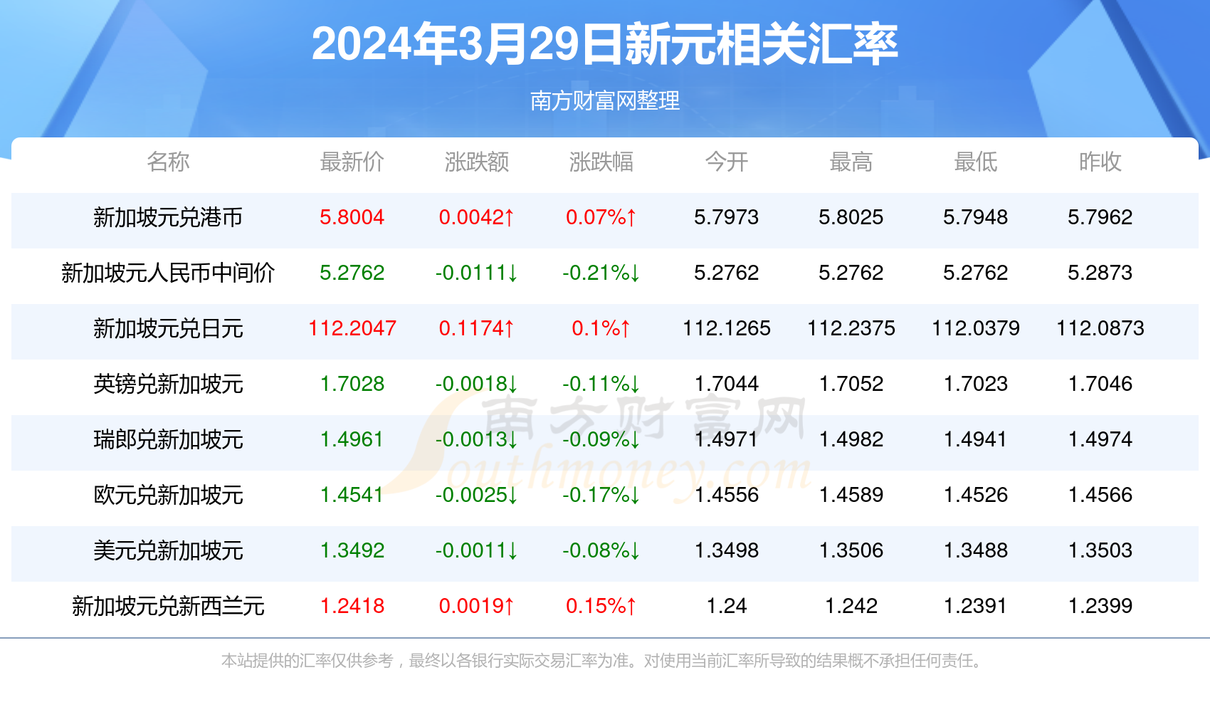Click the latest price 112.2047
The image size is (1210, 712).
tap(352, 328)
